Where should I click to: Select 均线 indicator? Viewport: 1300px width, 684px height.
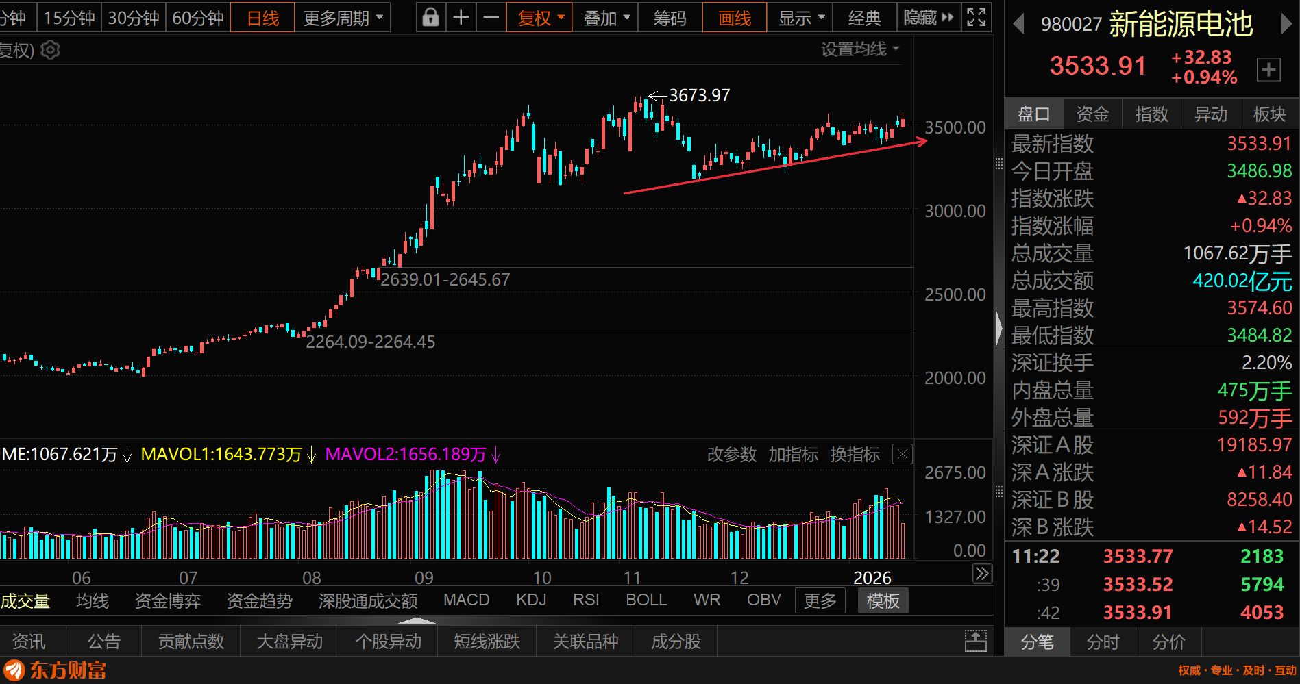pos(93,601)
